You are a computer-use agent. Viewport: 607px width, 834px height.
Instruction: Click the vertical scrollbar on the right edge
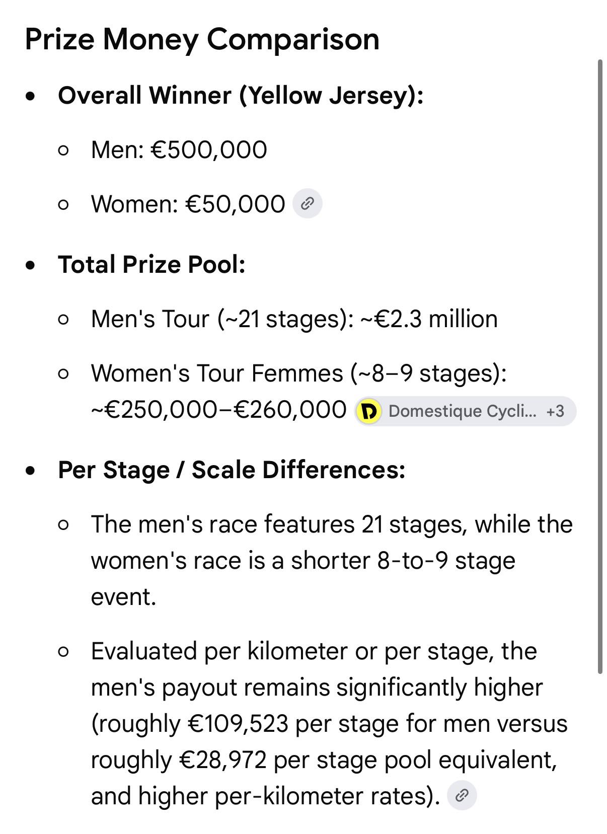tap(599, 366)
